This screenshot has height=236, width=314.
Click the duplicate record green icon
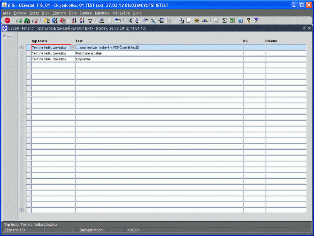[27, 20]
